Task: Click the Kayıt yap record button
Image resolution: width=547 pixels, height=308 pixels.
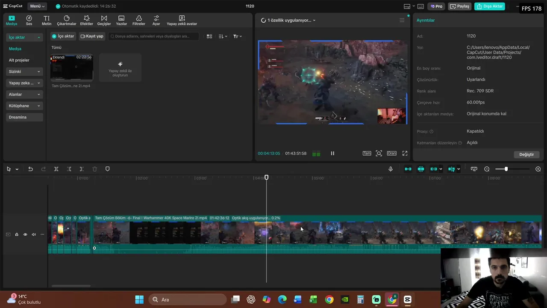Action: [x=92, y=36]
